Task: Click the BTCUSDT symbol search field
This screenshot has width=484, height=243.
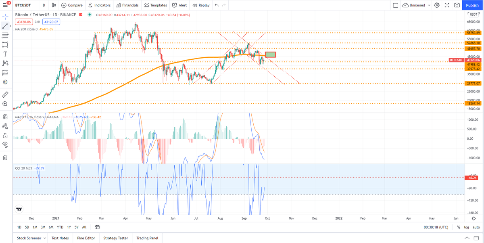Action: coord(26,5)
